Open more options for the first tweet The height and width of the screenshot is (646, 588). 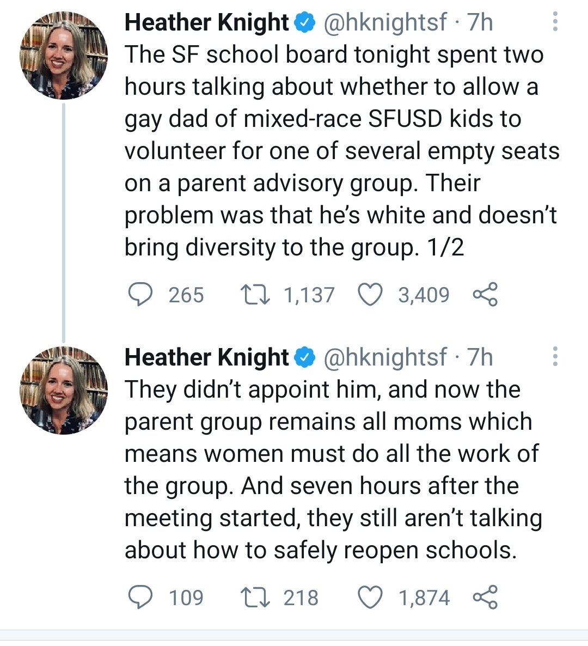pyautogui.click(x=555, y=22)
